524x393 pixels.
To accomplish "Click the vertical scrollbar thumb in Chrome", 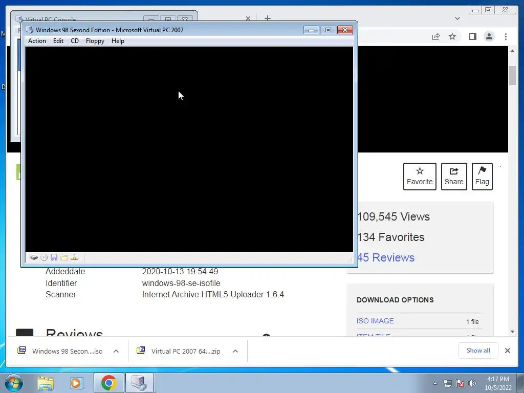I will [x=513, y=76].
